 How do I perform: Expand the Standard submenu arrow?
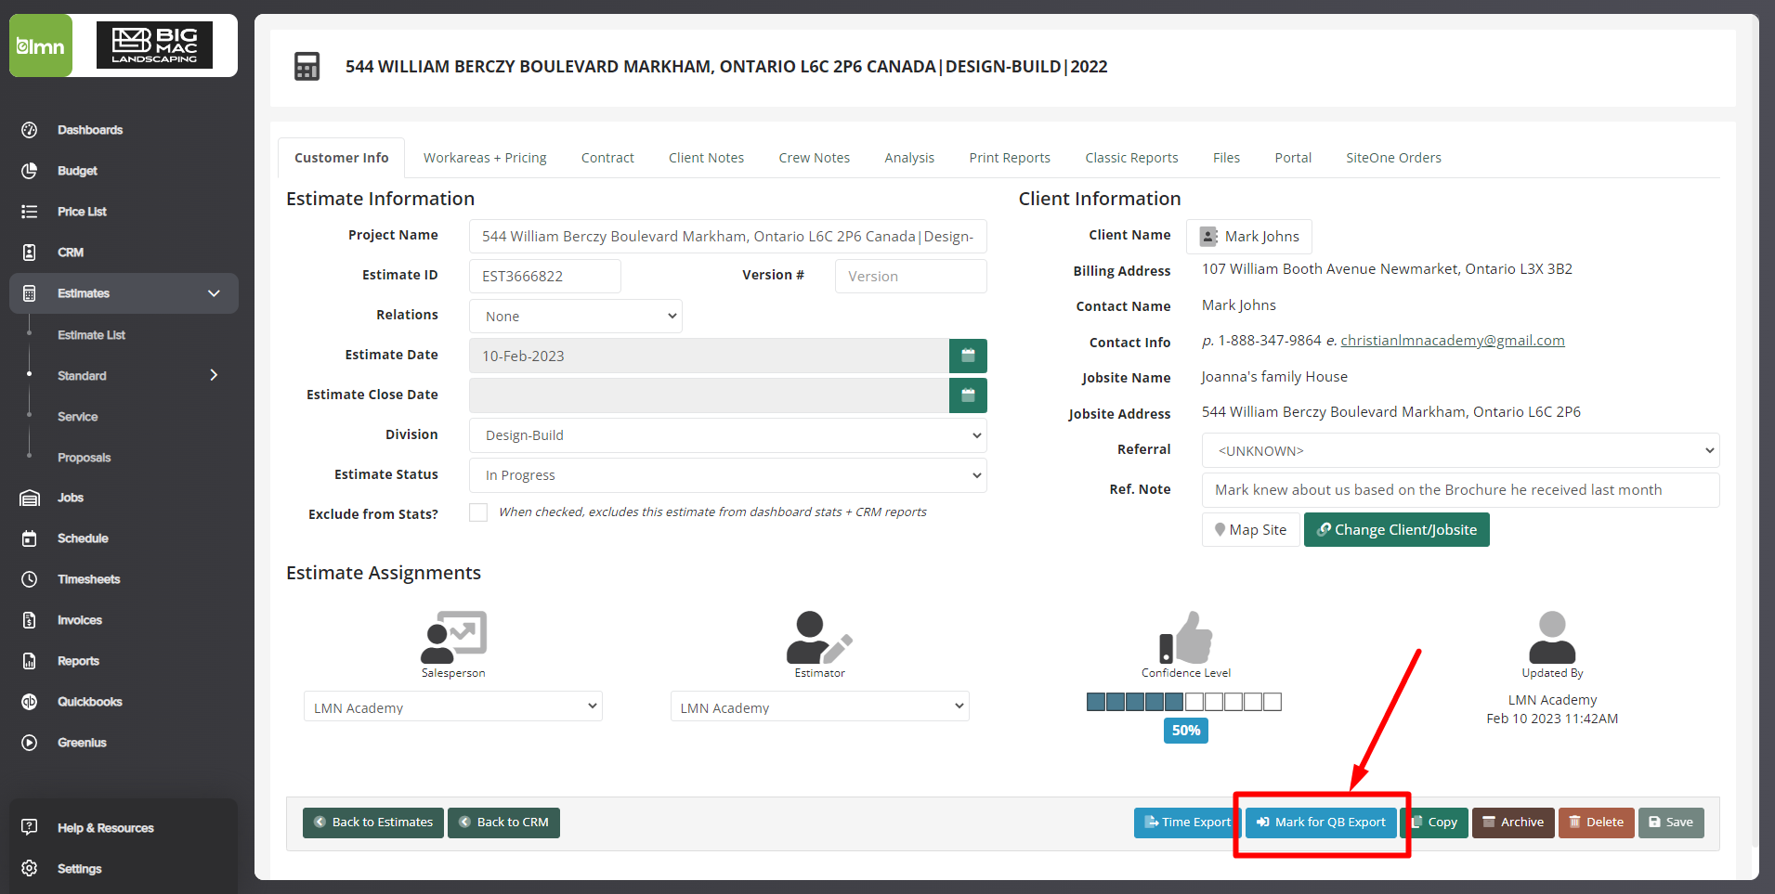click(x=214, y=375)
